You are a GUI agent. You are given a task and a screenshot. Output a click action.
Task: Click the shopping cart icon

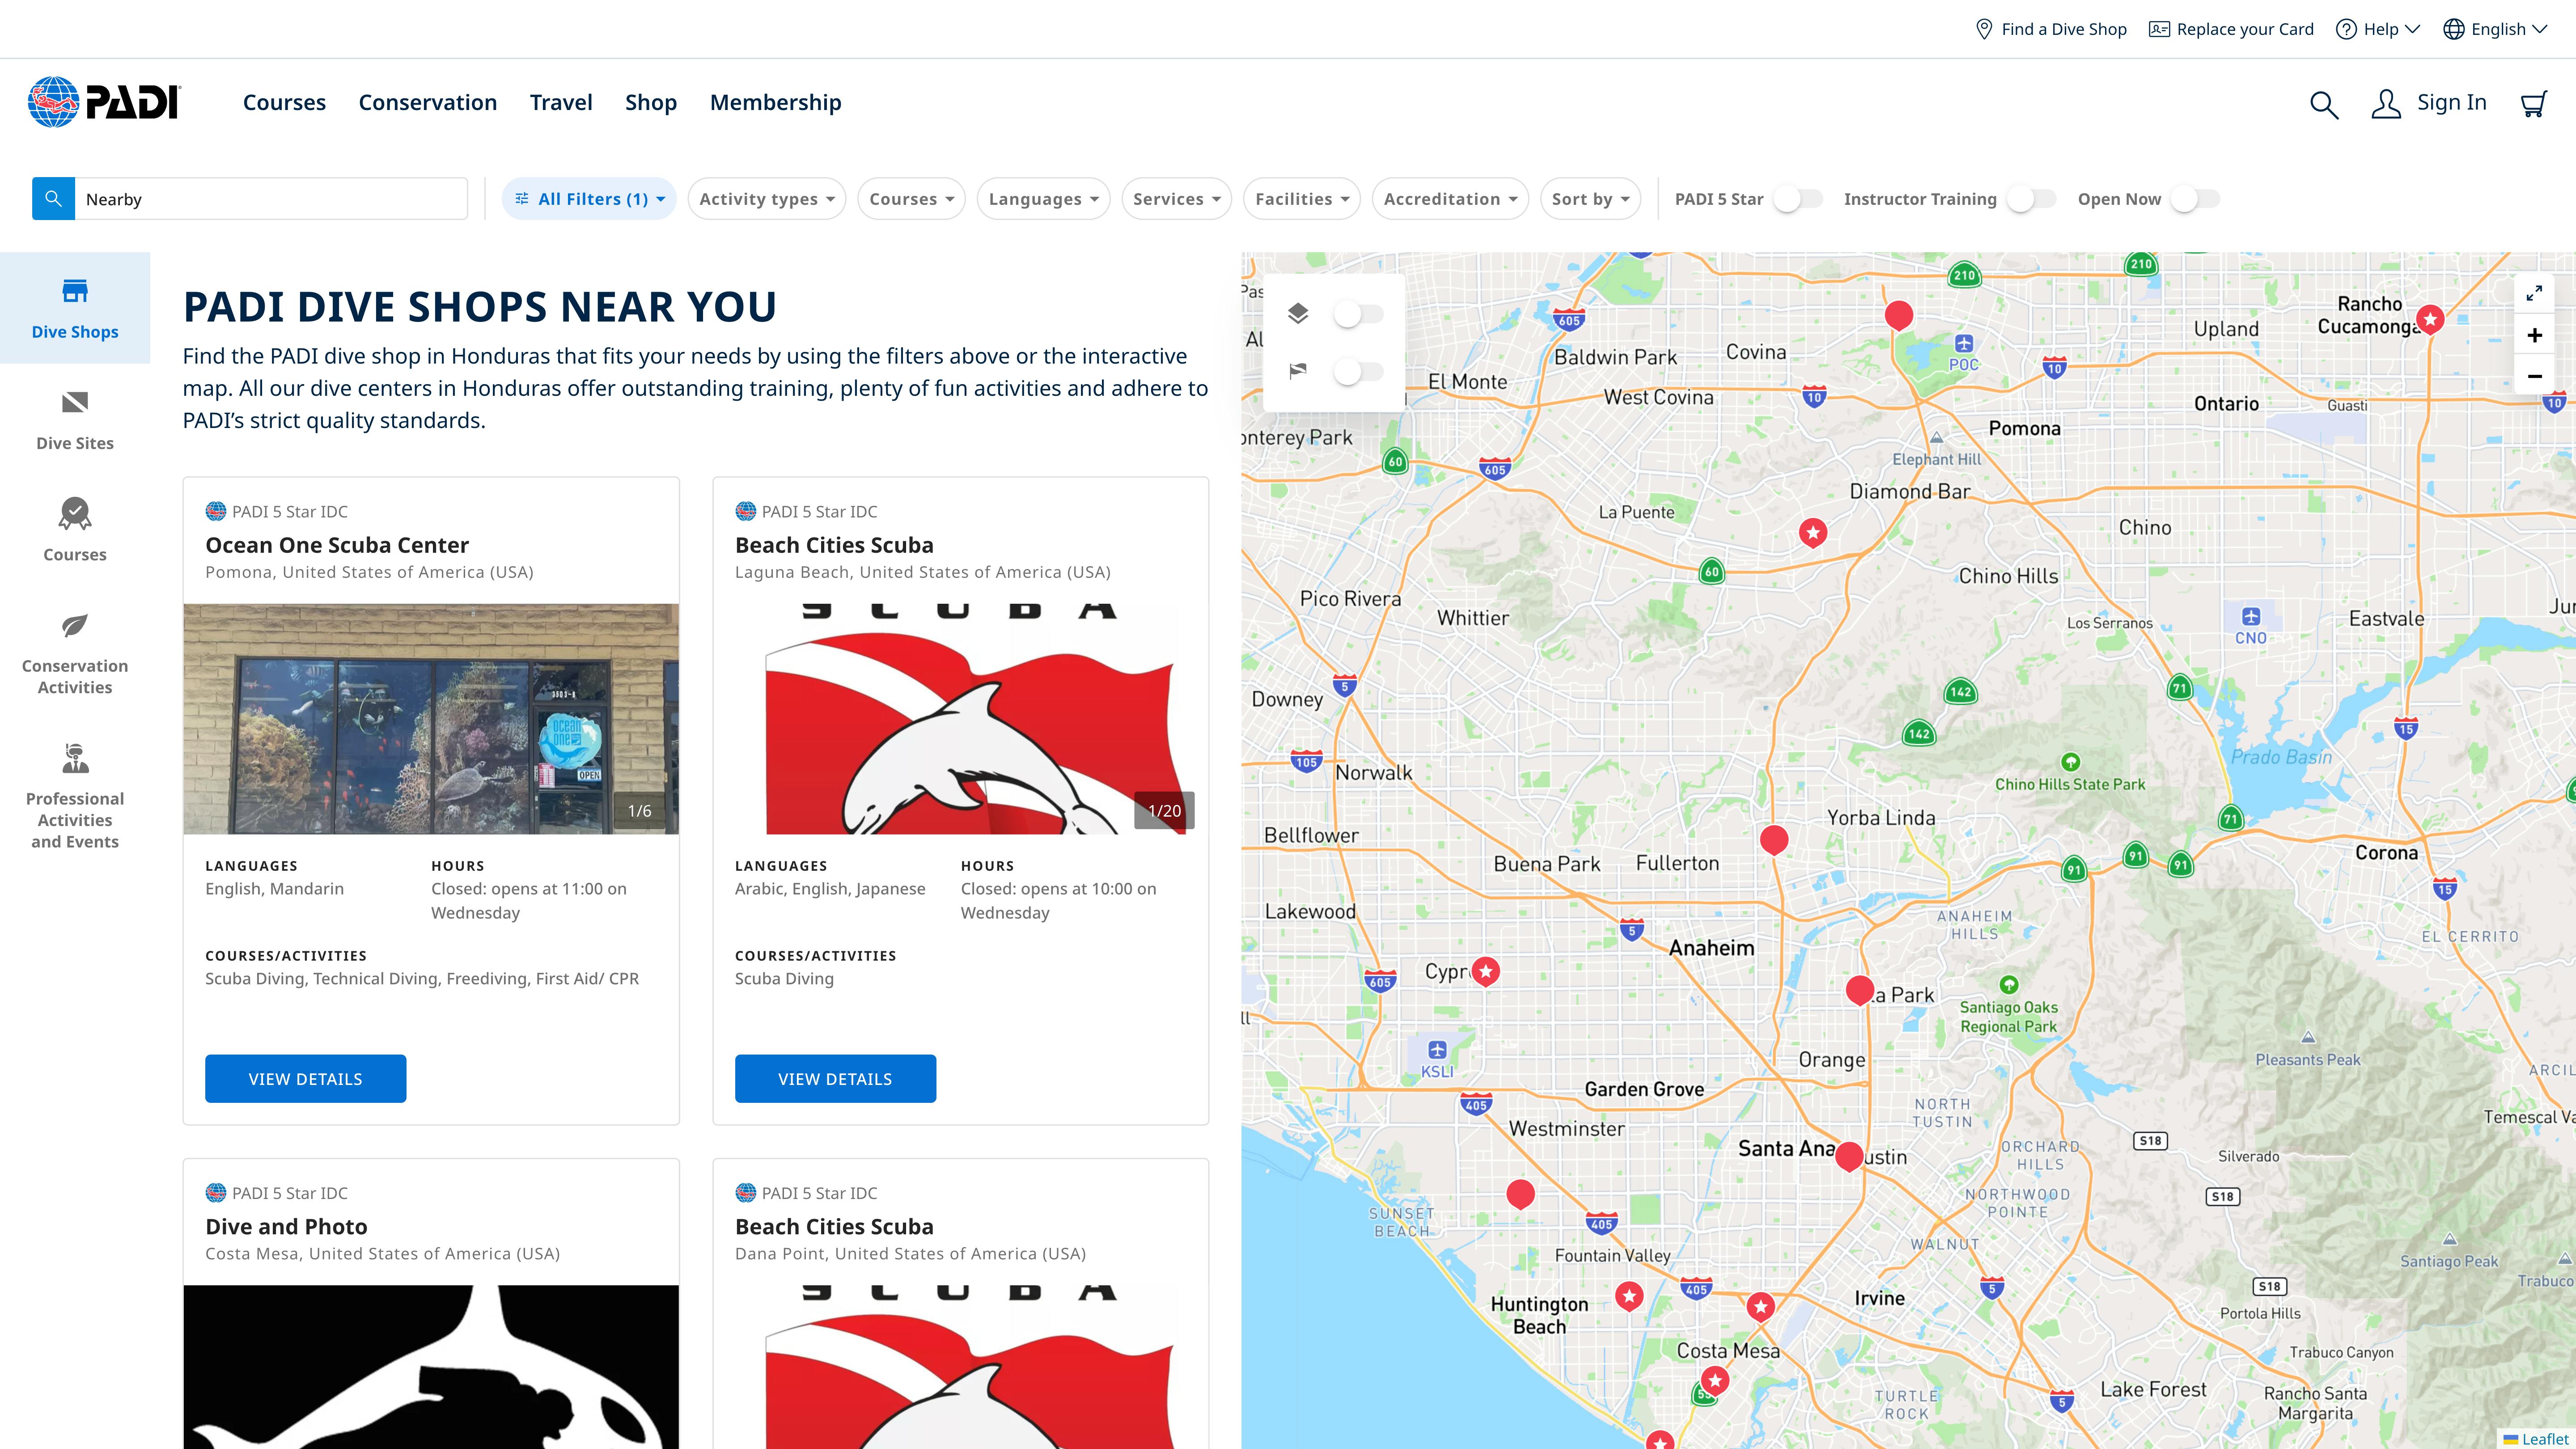click(2533, 104)
